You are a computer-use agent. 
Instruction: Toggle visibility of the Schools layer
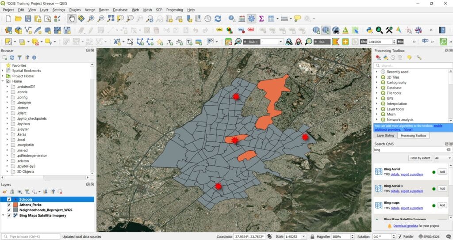coord(9,199)
